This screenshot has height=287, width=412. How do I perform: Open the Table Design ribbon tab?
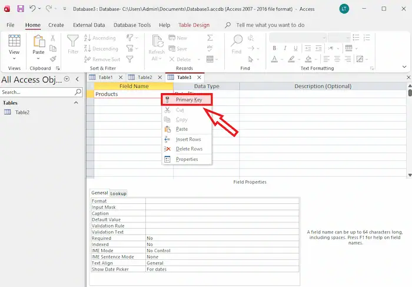tap(194, 25)
